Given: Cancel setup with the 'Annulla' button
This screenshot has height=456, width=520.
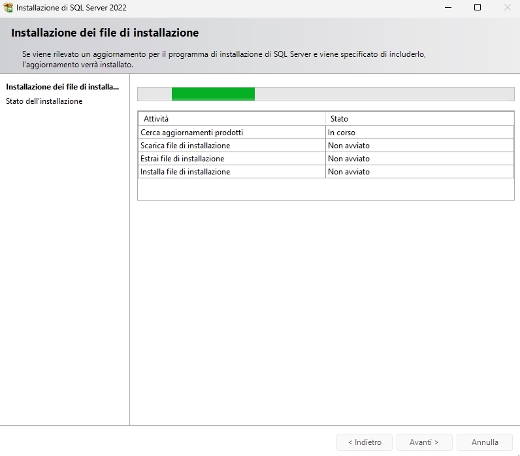Looking at the screenshot, I should tap(485, 442).
